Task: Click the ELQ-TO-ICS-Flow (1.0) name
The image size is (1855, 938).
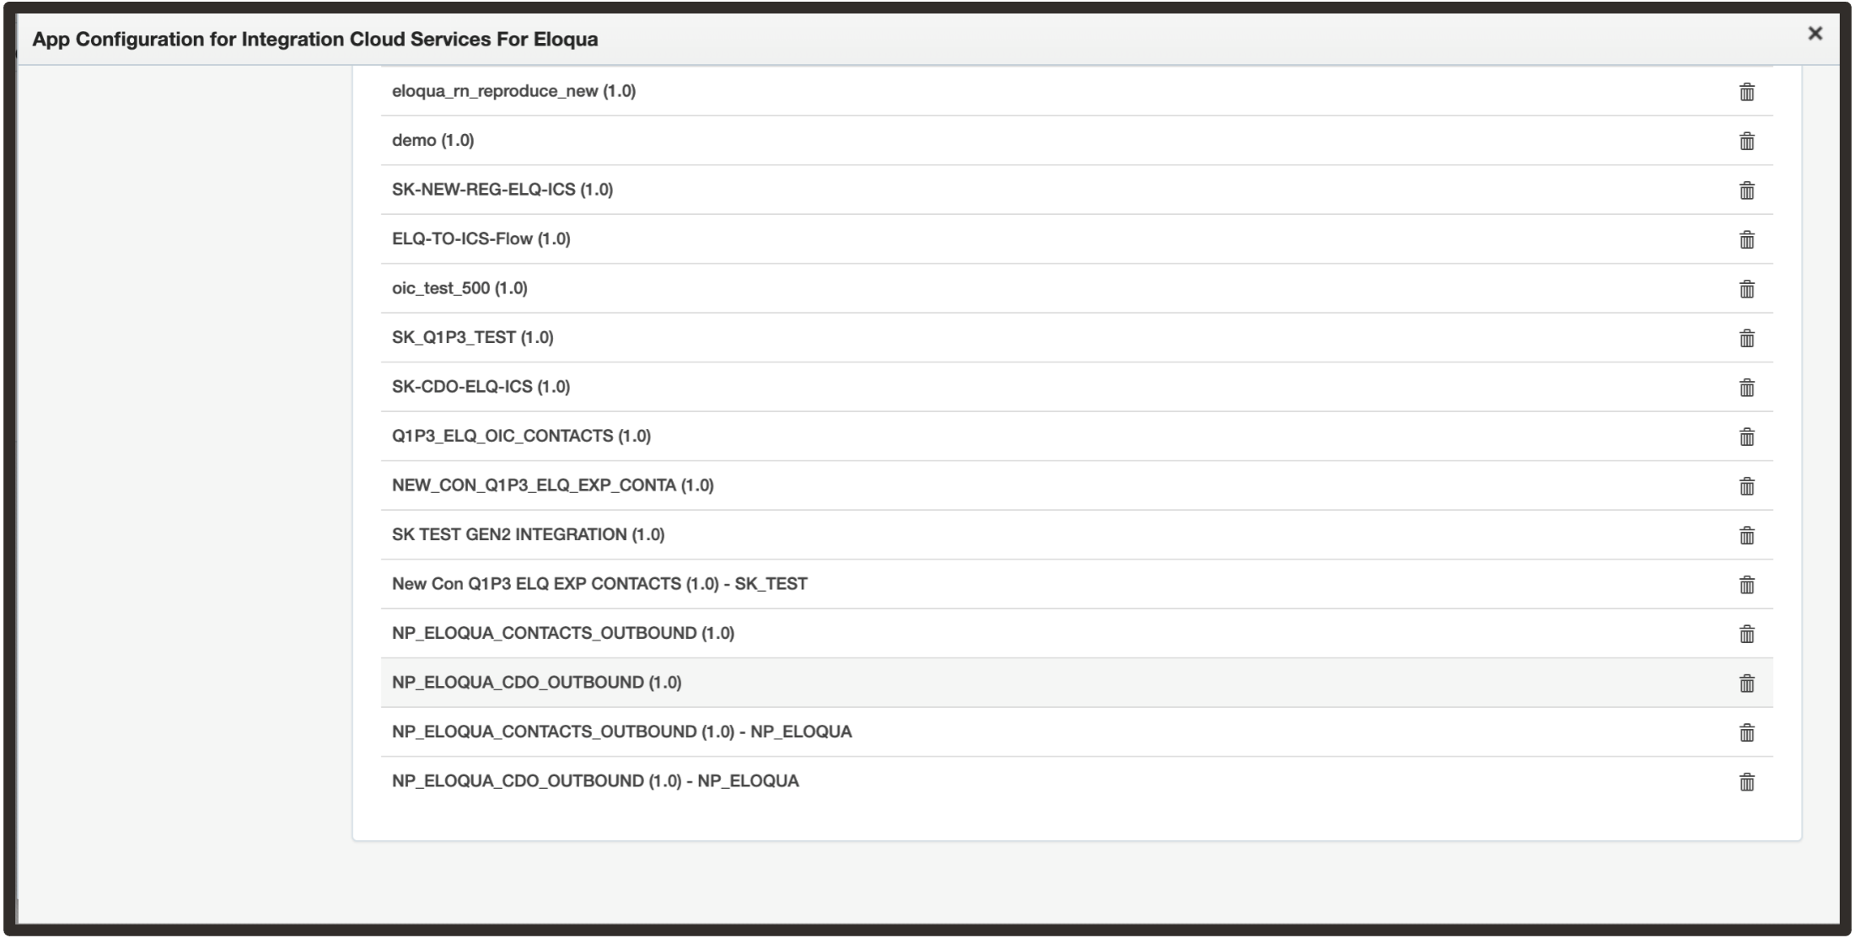Action: coord(481,239)
